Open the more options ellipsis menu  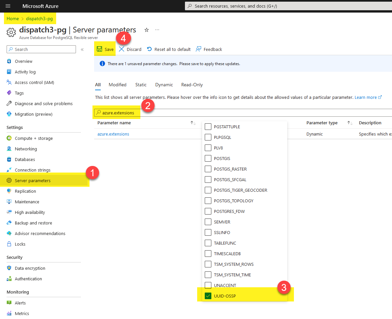pos(157,30)
